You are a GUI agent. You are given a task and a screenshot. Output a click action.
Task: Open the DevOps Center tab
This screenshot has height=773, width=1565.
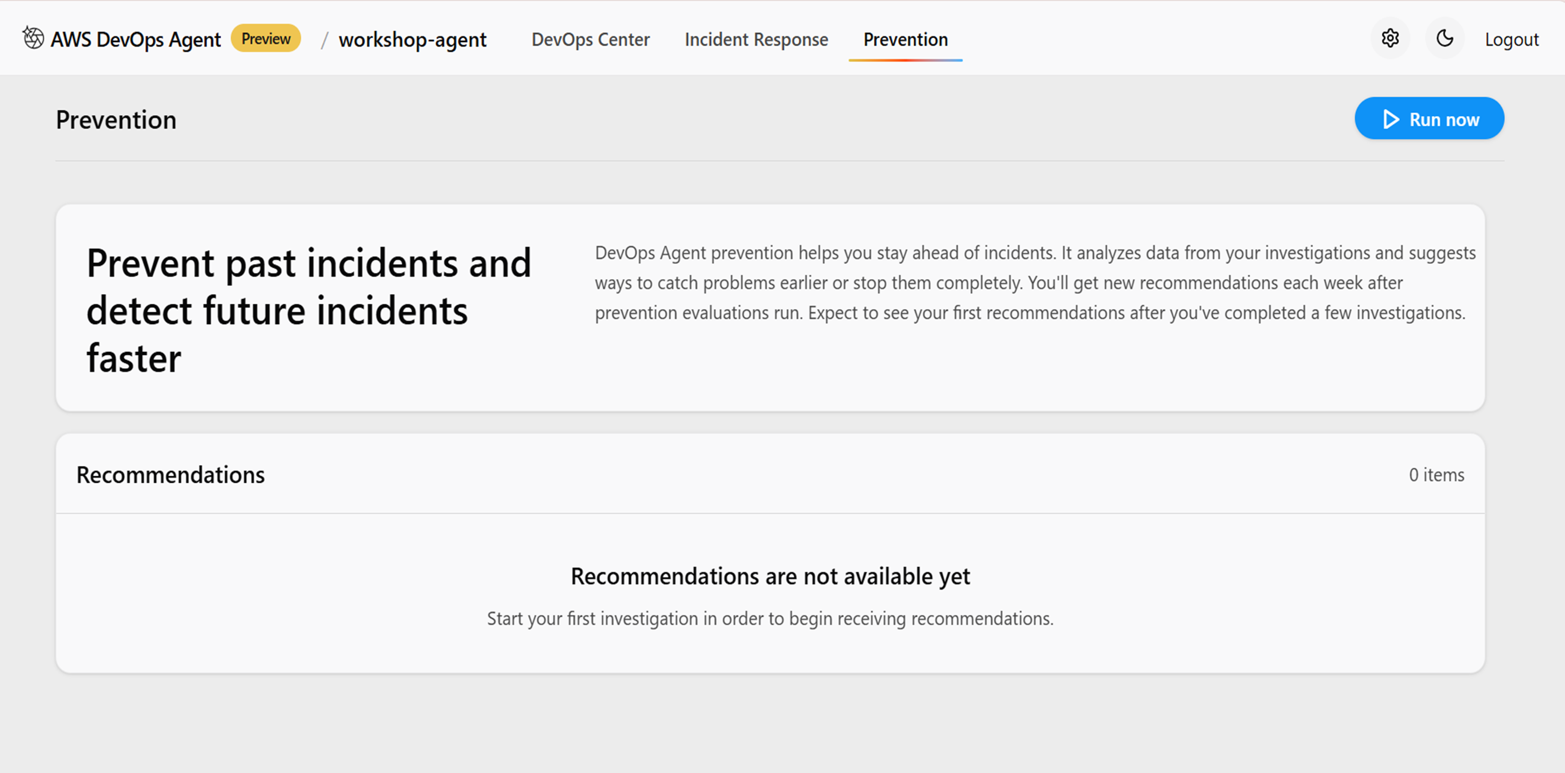[x=590, y=39]
